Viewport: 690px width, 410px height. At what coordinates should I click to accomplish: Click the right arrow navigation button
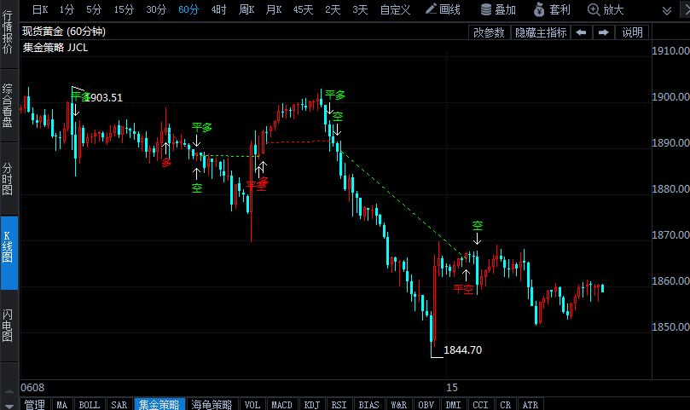[603, 32]
